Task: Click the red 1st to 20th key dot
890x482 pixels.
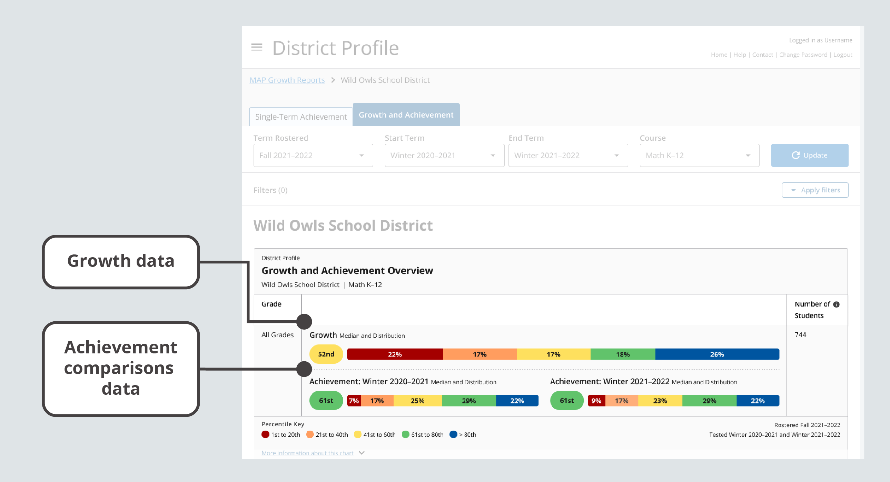Action: pyautogui.click(x=265, y=434)
